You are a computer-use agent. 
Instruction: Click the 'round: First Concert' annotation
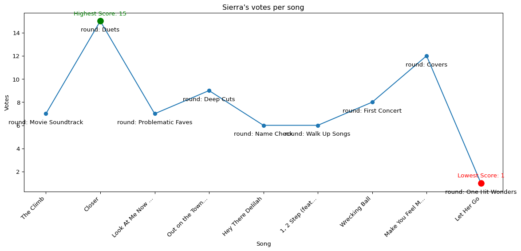(372, 111)
